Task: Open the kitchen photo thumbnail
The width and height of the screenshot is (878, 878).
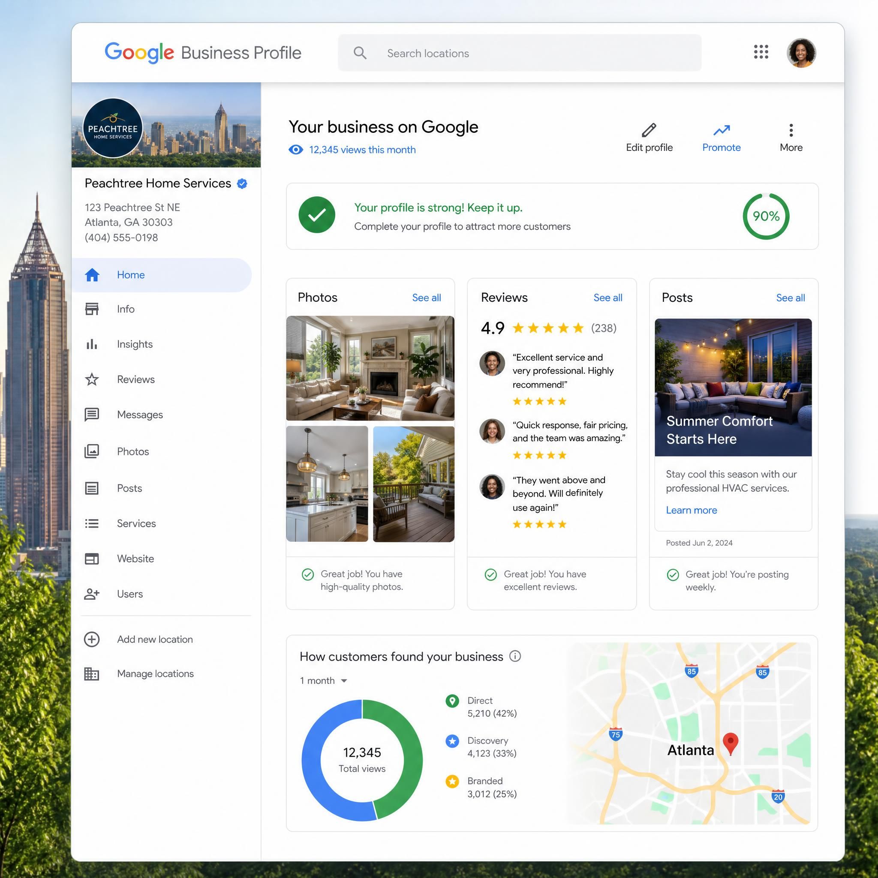Action: coord(327,484)
